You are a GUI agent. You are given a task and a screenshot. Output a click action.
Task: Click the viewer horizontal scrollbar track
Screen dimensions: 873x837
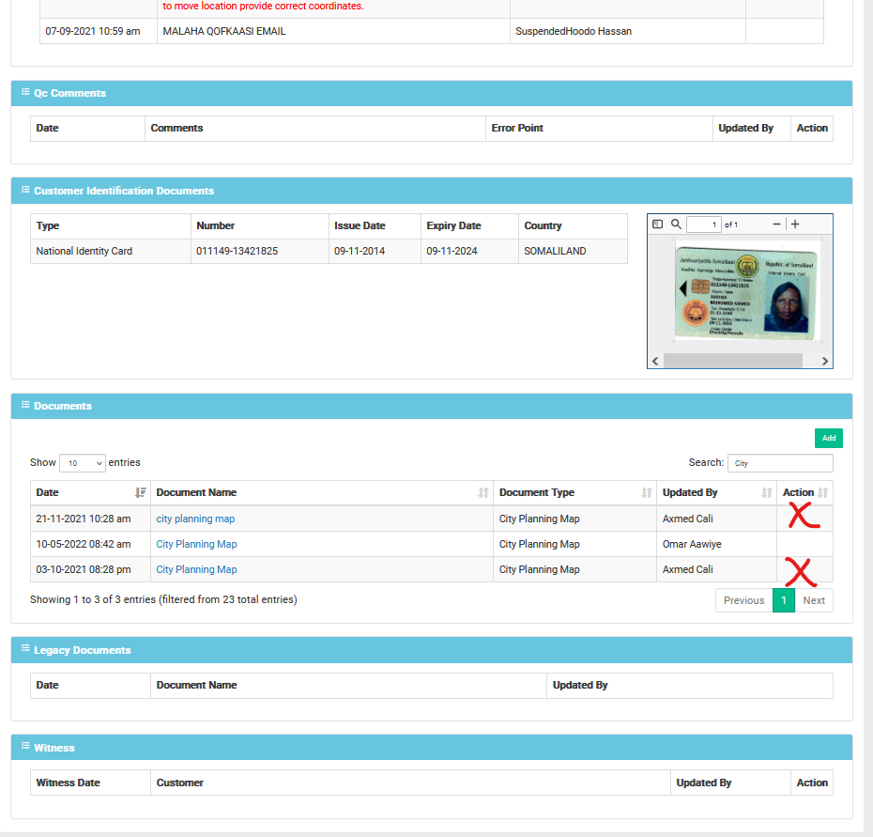point(733,361)
